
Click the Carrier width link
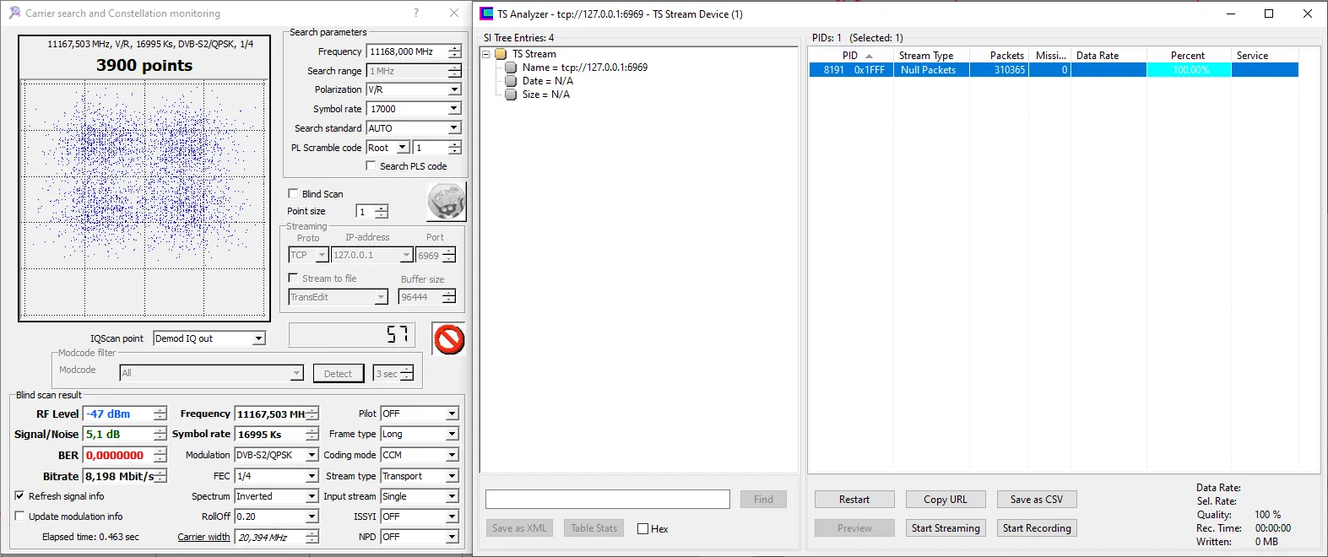pyautogui.click(x=203, y=537)
